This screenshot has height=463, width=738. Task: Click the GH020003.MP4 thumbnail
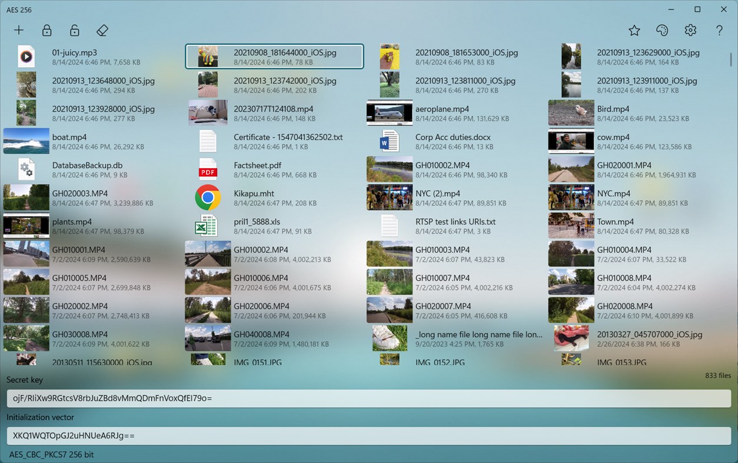click(x=26, y=198)
